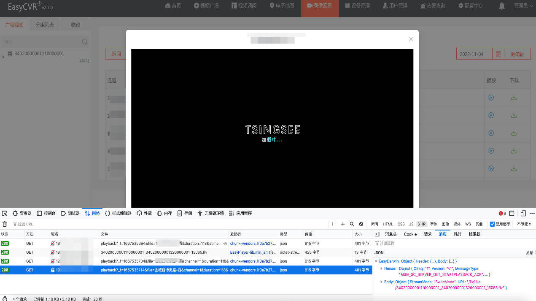Click the plus icon in network toolbar
The width and height of the screenshot is (536, 301).
click(343, 224)
